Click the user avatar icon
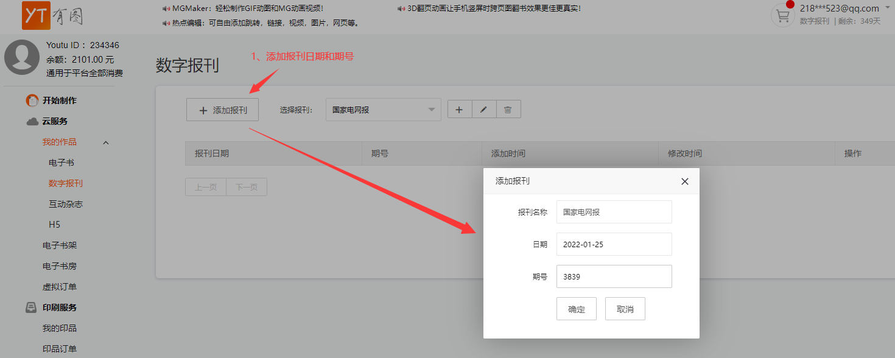The width and height of the screenshot is (895, 358). point(22,57)
